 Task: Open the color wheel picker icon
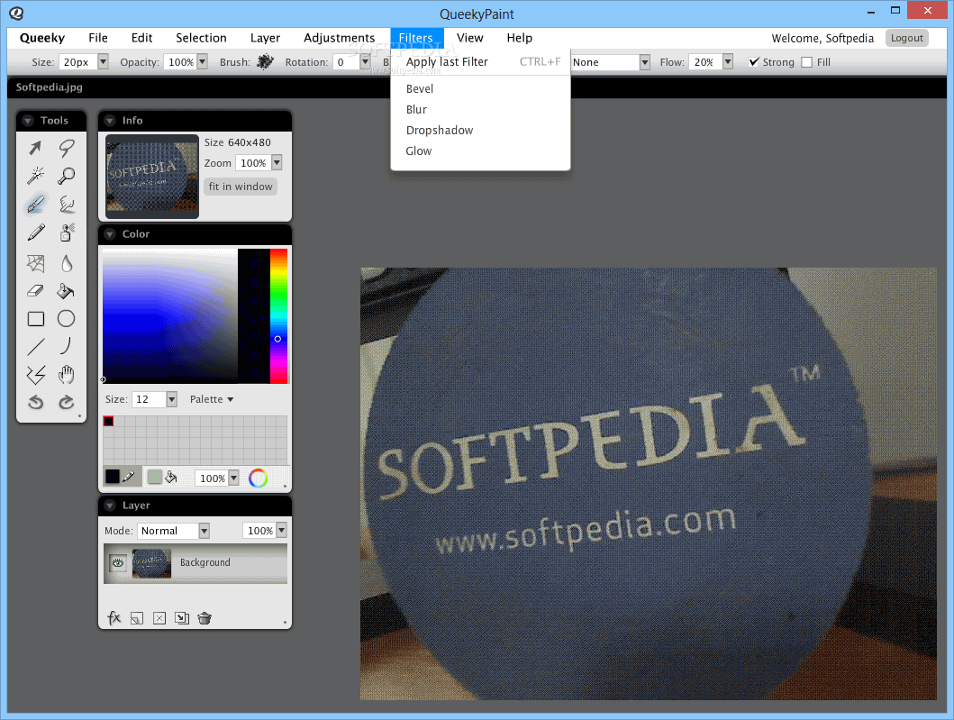coord(258,478)
